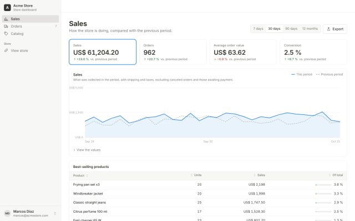Click the +20.7 % change indicator
This screenshot has width=355, height=221.
[x=151, y=59]
